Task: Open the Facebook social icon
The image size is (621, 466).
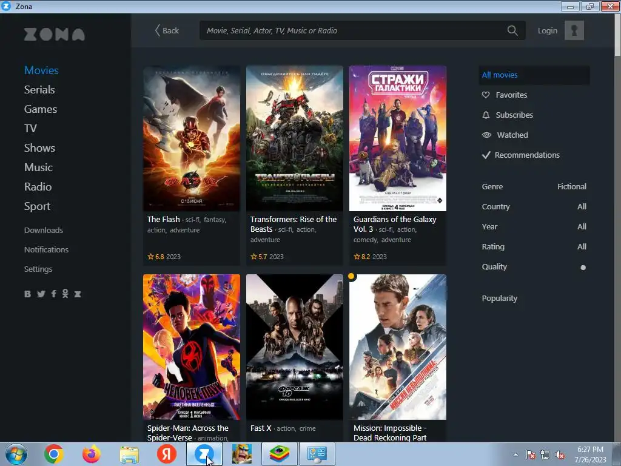Action: [x=53, y=294]
